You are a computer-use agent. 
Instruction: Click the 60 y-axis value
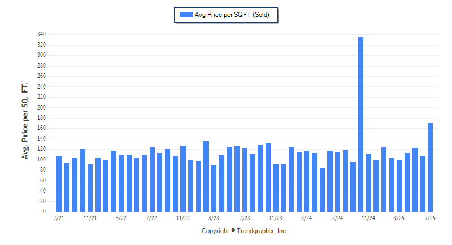tap(43, 180)
